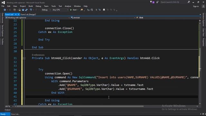Image resolution: width=206 pixels, height=116 pixels.
Task: Open the File menu
Action: pos(3,6)
